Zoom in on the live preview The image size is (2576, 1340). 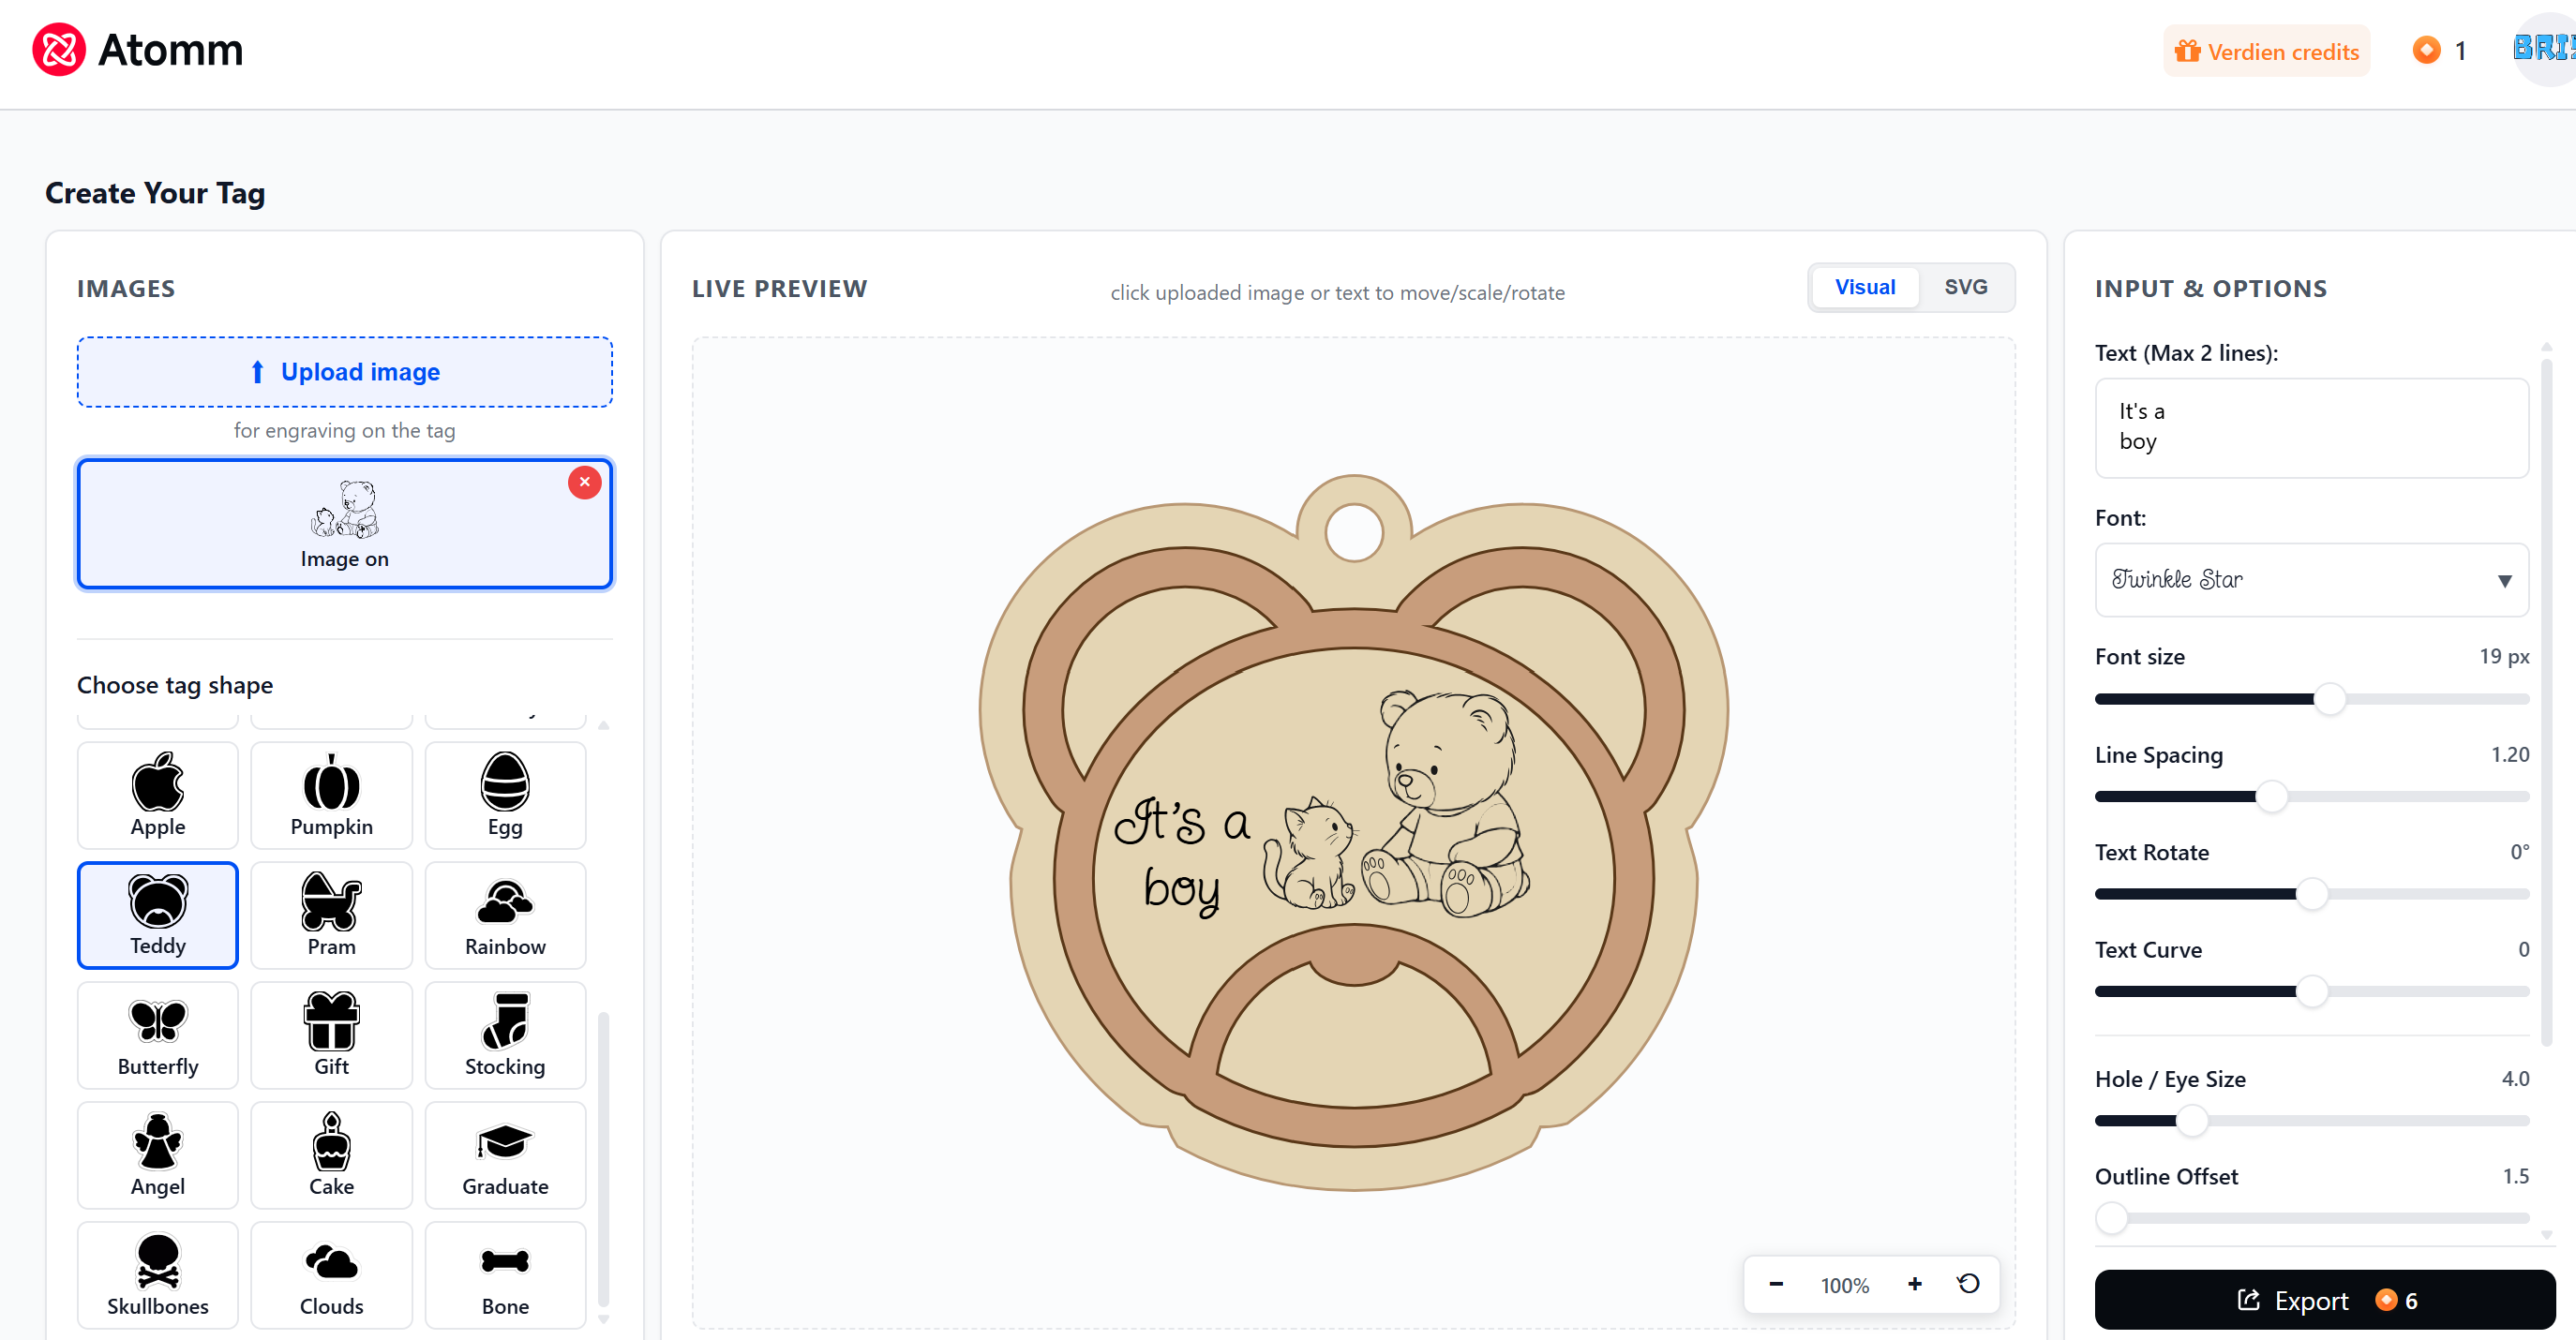click(x=1914, y=1284)
